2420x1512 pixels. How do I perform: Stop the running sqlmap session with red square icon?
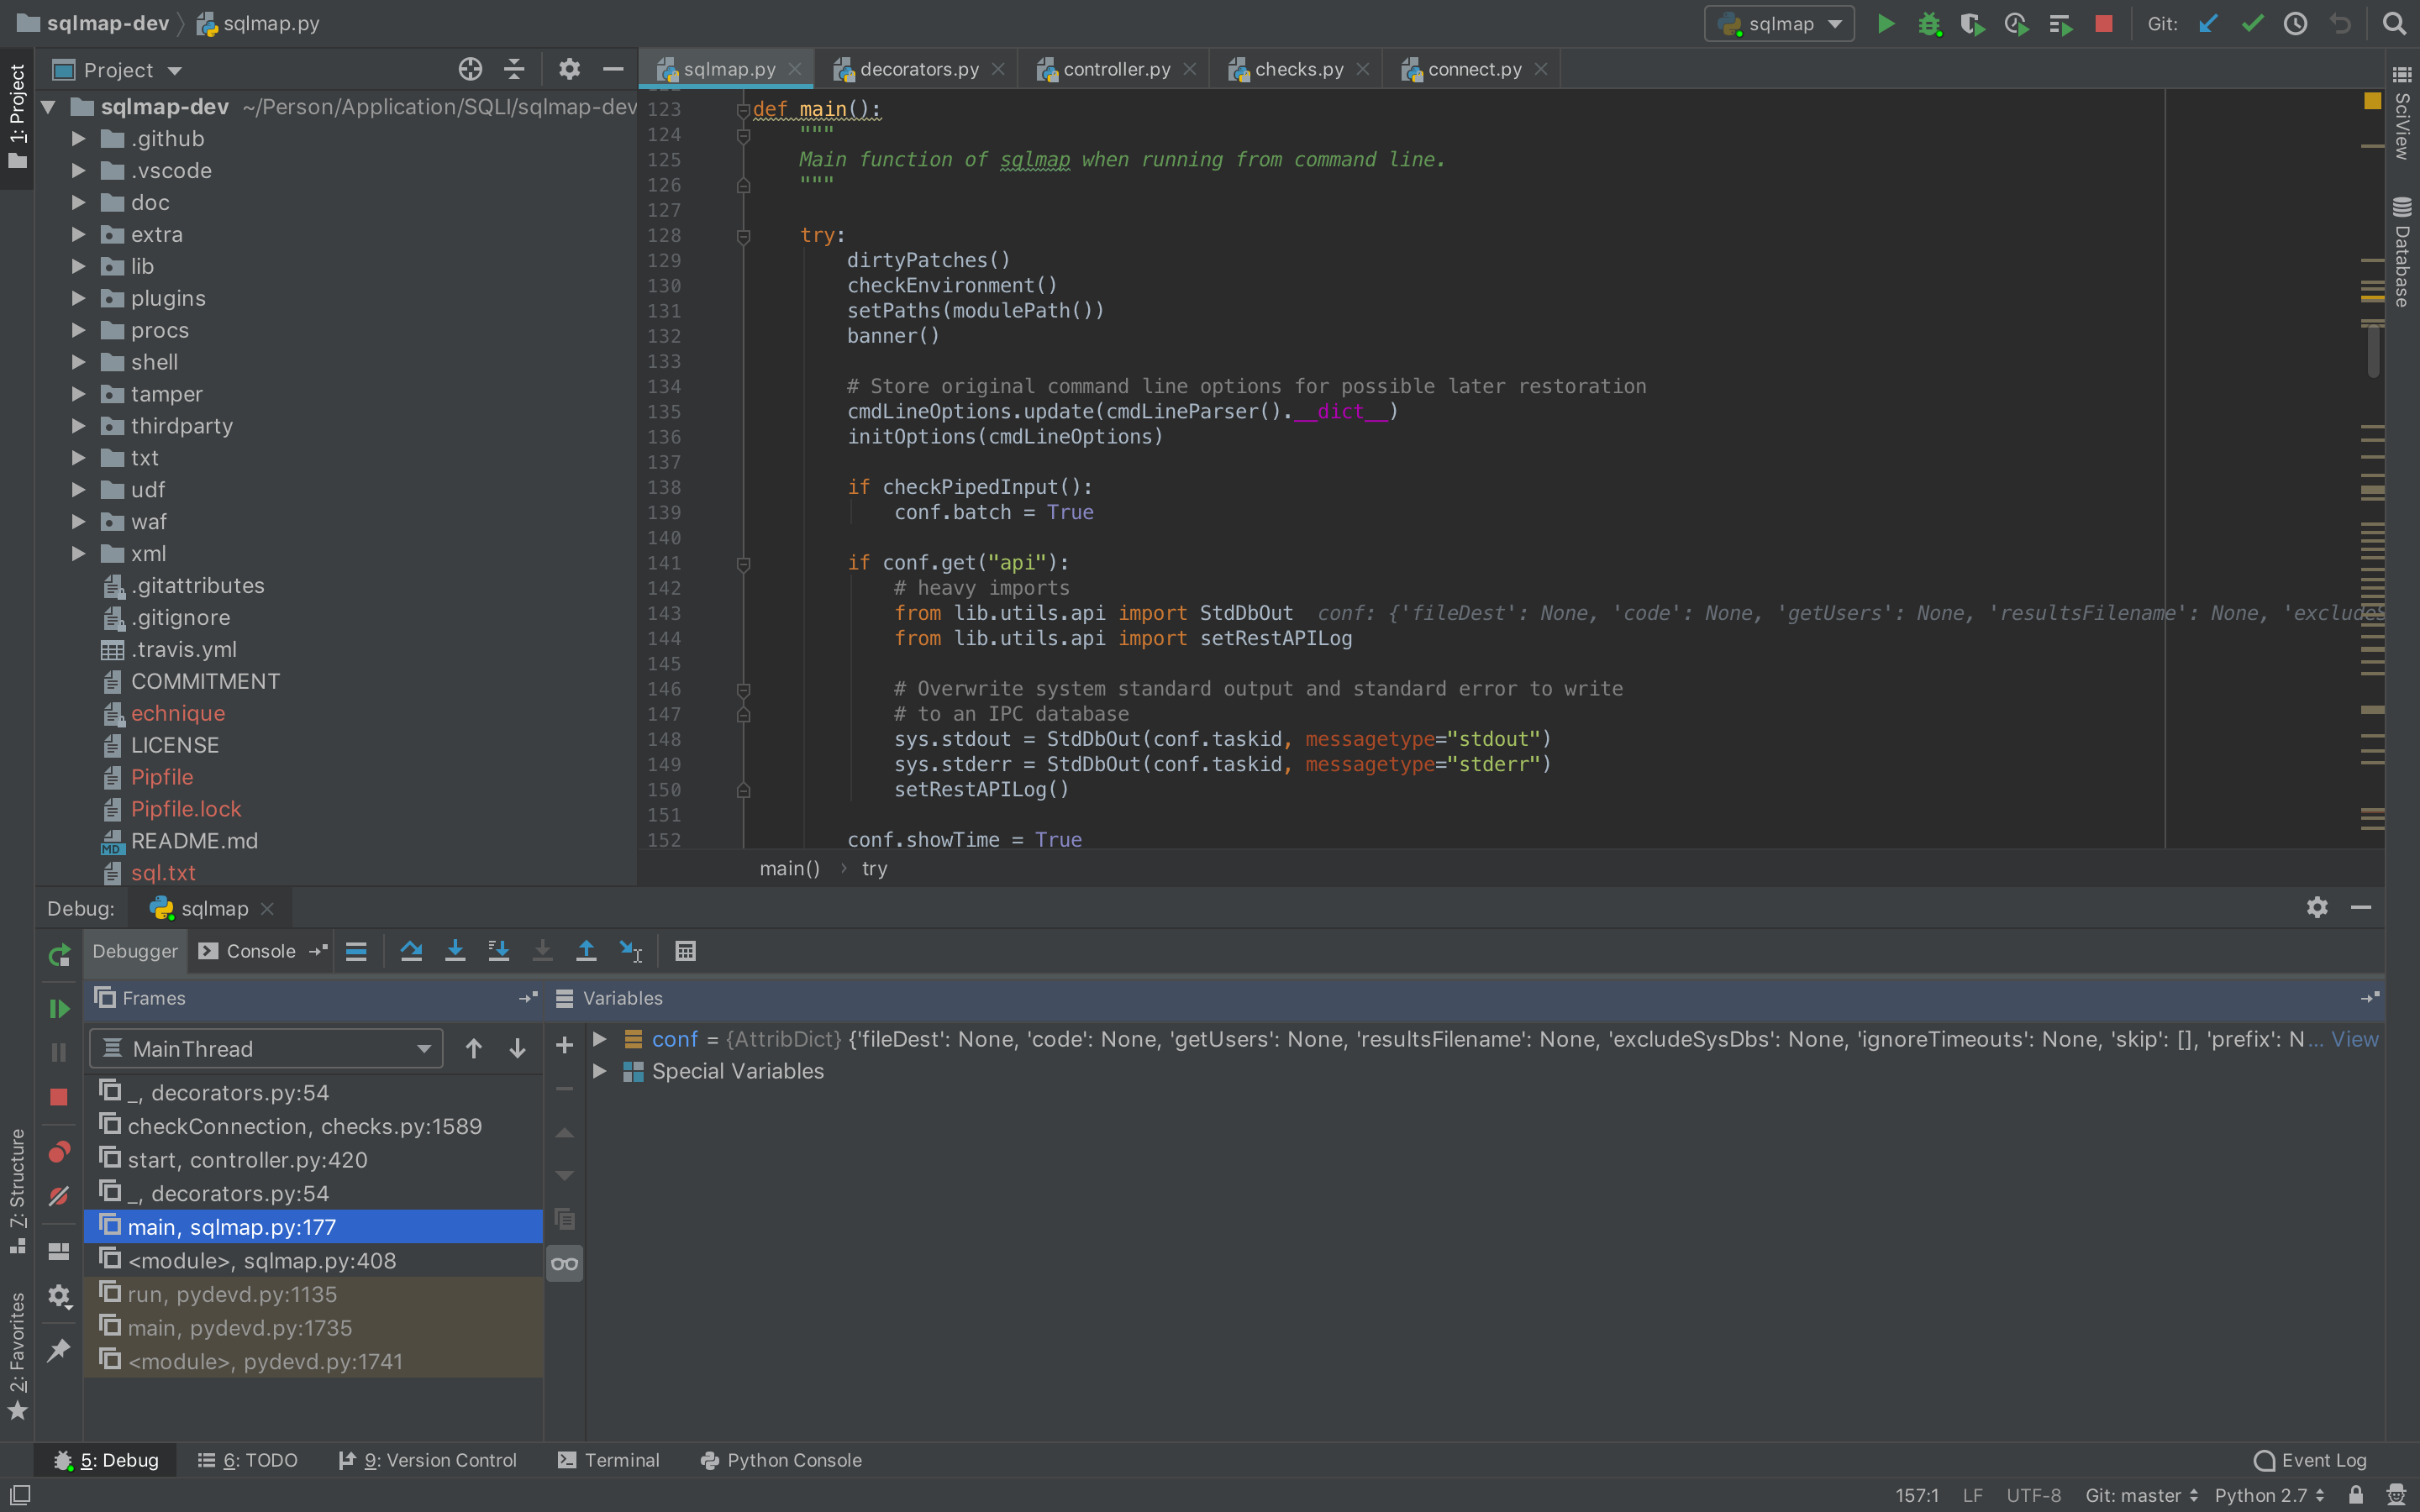[x=59, y=1097]
